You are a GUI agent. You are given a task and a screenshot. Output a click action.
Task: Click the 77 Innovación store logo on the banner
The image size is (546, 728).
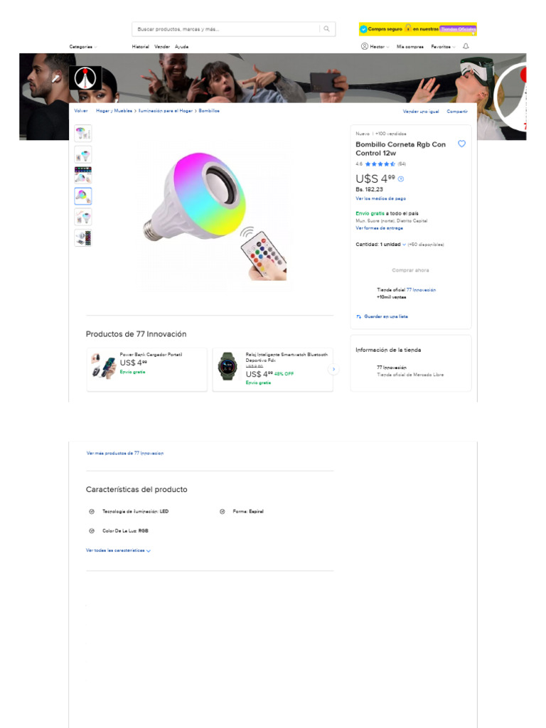point(85,78)
